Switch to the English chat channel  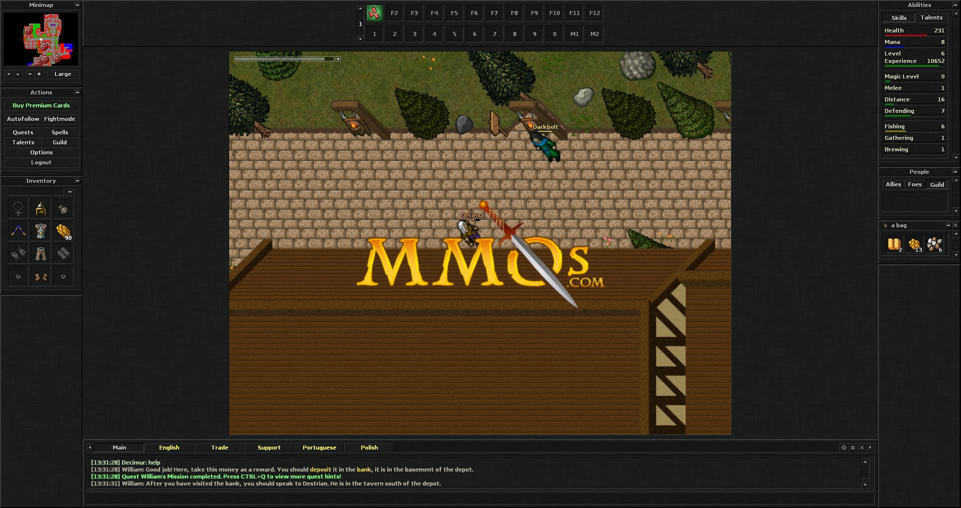click(x=169, y=448)
